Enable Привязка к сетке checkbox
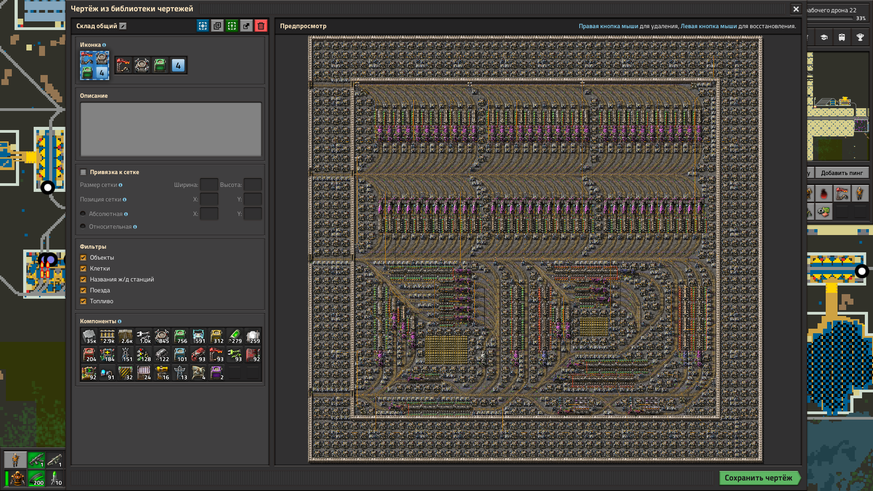The width and height of the screenshot is (873, 491). [83, 172]
